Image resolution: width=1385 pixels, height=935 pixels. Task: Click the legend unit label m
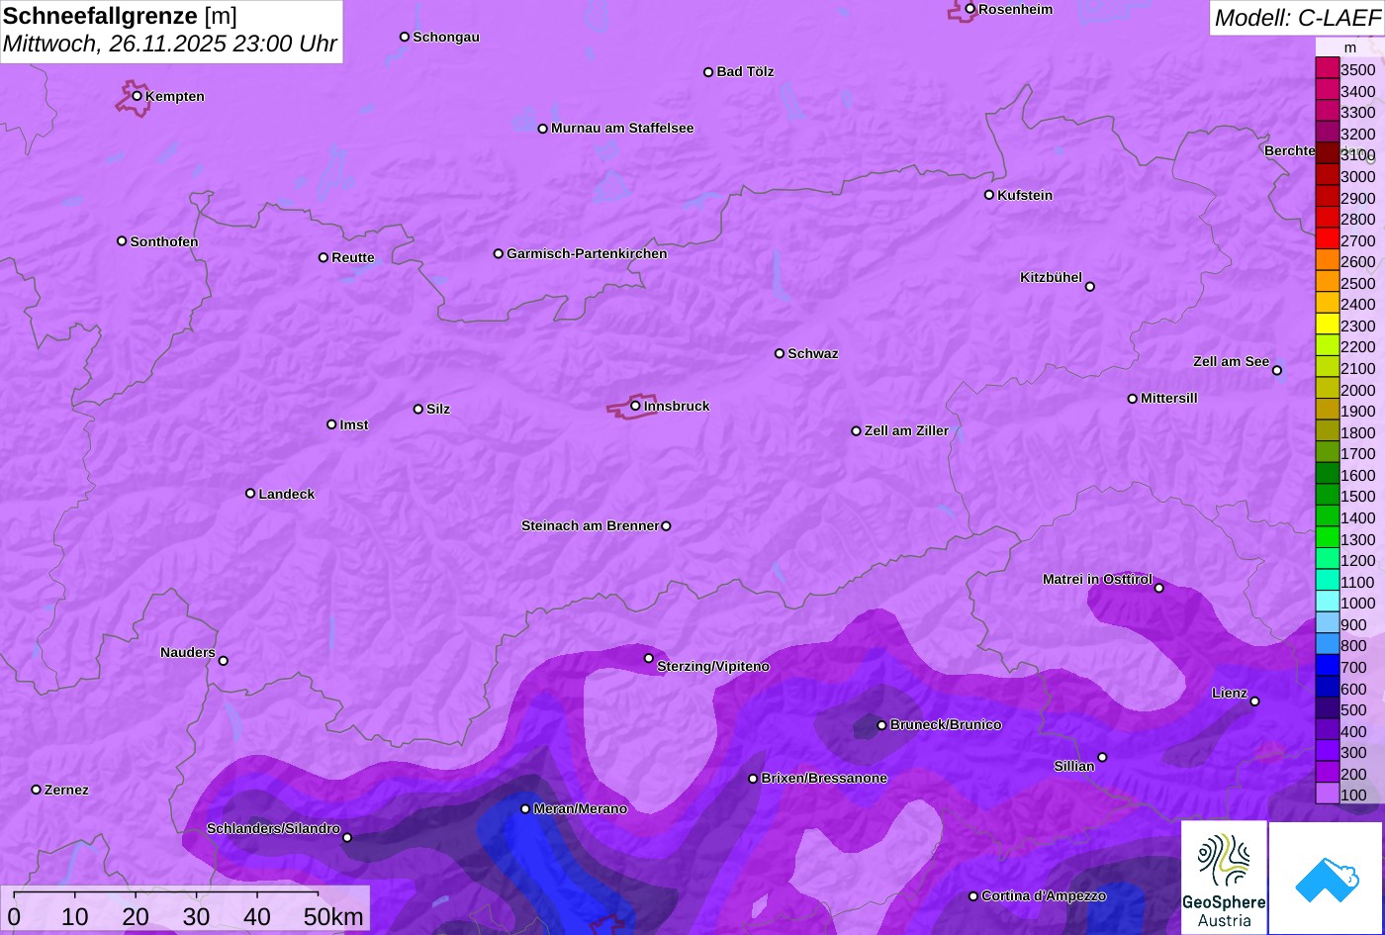[1349, 47]
